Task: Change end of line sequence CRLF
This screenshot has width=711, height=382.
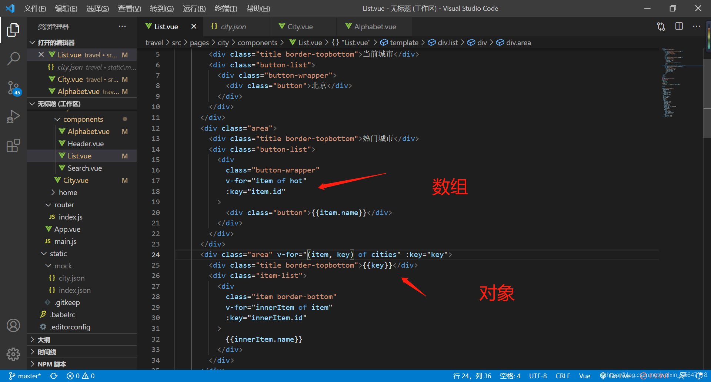Action: tap(563, 376)
